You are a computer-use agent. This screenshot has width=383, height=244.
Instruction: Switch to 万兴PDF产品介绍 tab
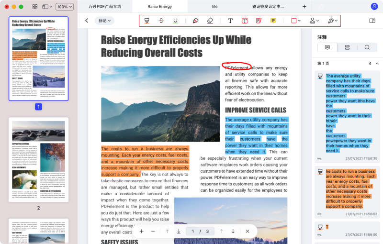coord(104,7)
